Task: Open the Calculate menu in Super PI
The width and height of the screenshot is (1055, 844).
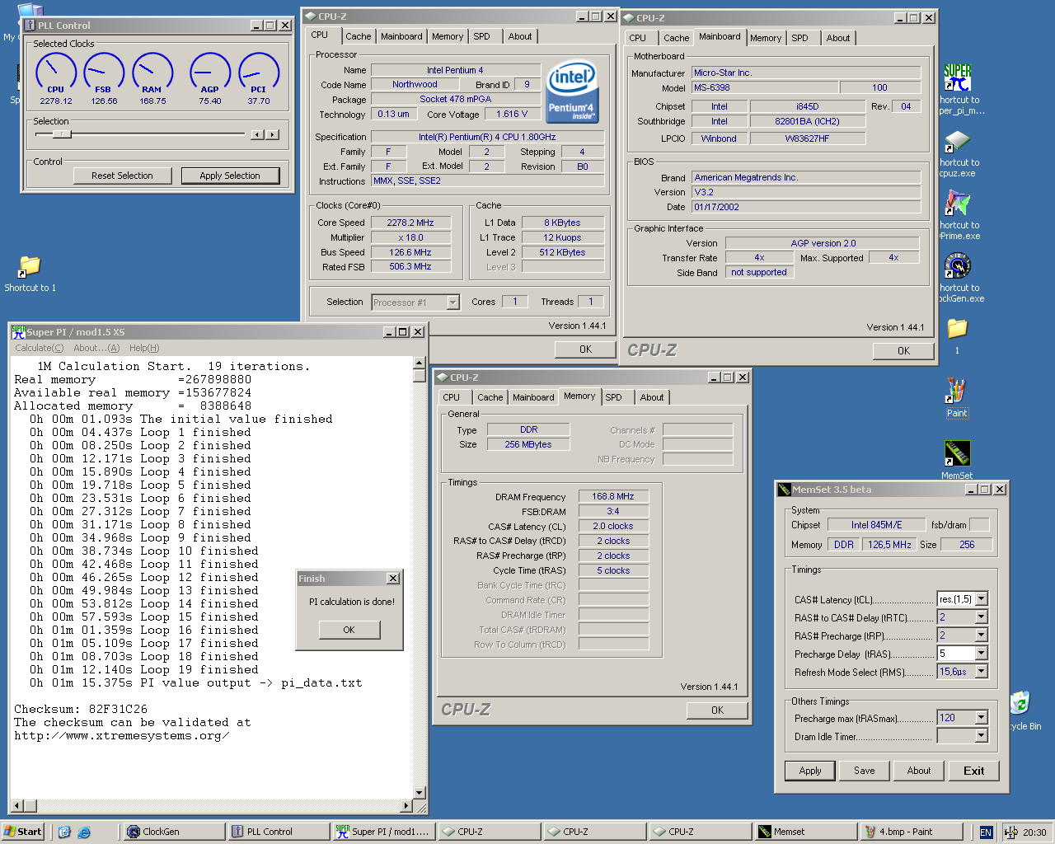Action: pyautogui.click(x=39, y=348)
